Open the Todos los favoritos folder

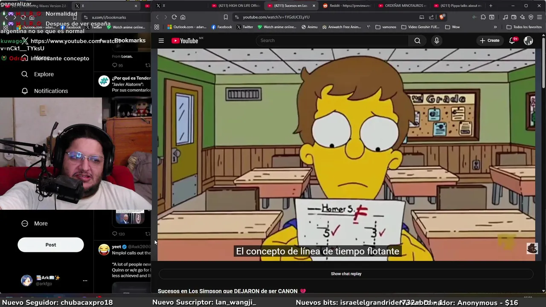pyautogui.click(x=524, y=27)
